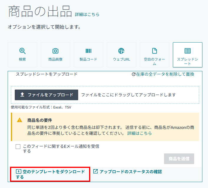
Task: Select the ウェブURL option label
Action: tap(122, 59)
